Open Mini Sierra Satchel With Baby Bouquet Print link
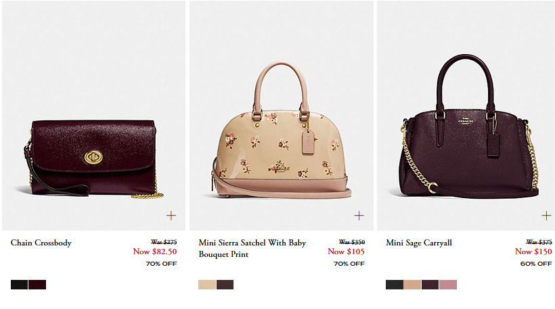Viewport: 555px width, 309px height. (x=252, y=248)
